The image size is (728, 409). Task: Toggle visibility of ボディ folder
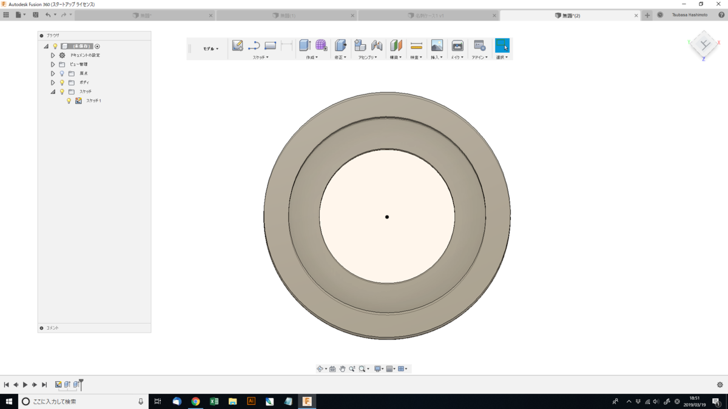pyautogui.click(x=62, y=82)
